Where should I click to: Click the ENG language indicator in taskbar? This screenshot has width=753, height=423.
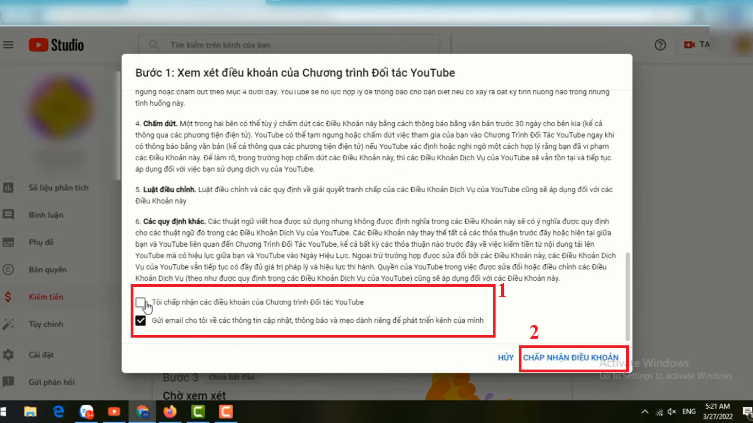[689, 411]
